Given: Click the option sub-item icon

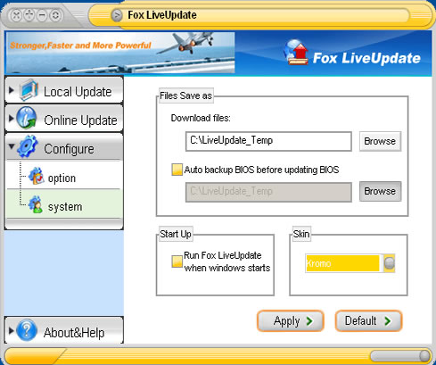Looking at the screenshot, I should coord(37,176).
